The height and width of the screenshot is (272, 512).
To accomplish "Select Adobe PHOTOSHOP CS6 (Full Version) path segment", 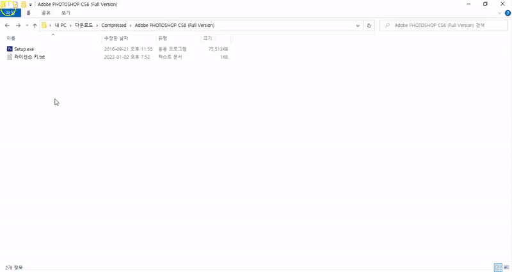I will [175, 26].
